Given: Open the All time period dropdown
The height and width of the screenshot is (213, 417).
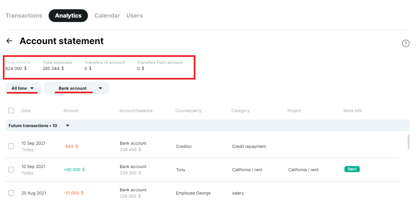Looking at the screenshot, I should pyautogui.click(x=23, y=88).
